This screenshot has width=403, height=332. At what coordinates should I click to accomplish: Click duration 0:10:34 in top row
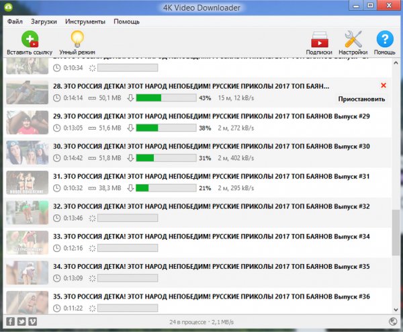click(x=73, y=68)
